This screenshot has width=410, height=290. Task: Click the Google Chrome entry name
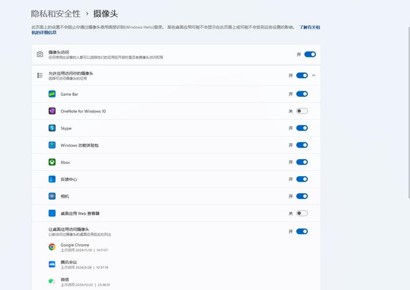pyautogui.click(x=75, y=245)
